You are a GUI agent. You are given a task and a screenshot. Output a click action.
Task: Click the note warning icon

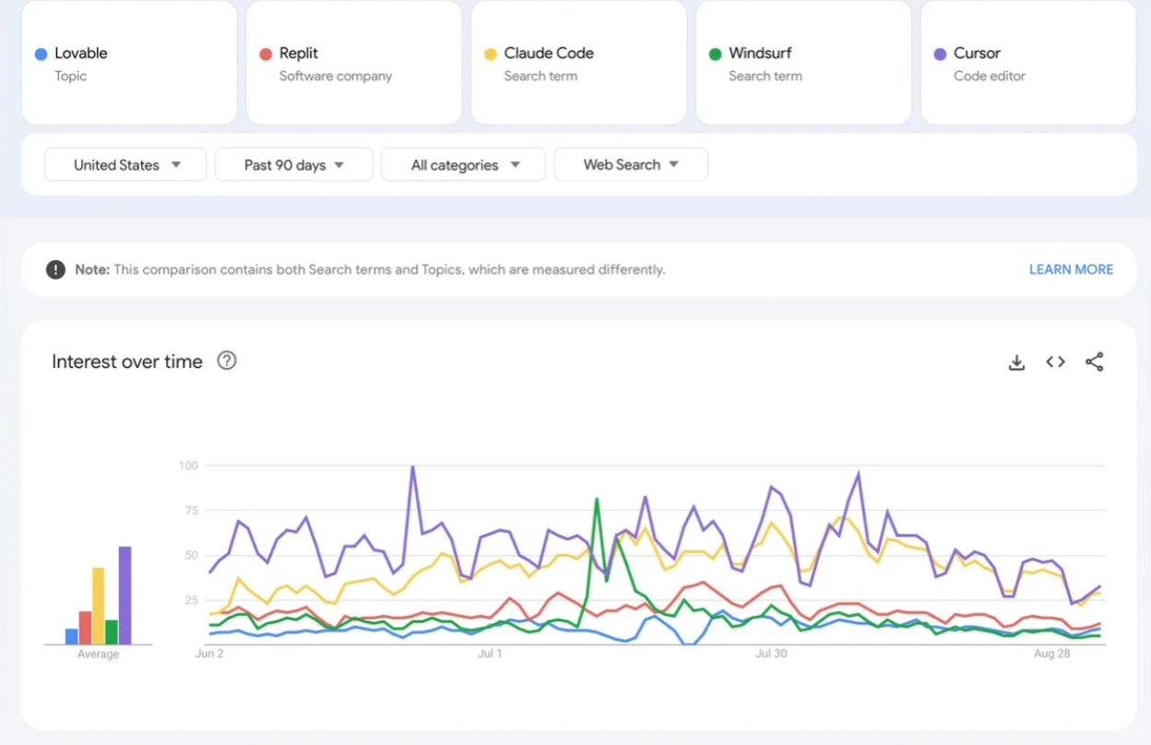tap(56, 269)
